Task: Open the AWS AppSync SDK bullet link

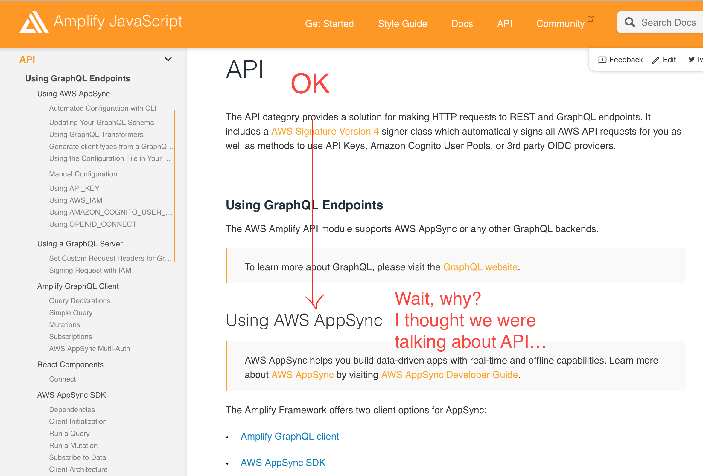Action: (283, 462)
